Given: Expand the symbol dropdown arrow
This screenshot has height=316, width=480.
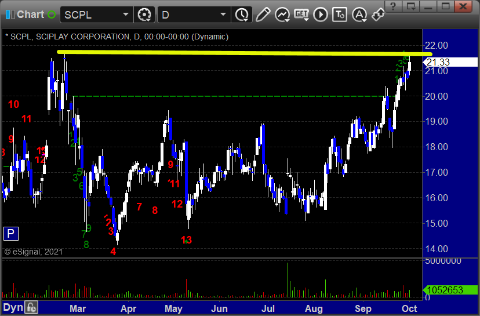Looking at the screenshot, I should pos(126,14).
